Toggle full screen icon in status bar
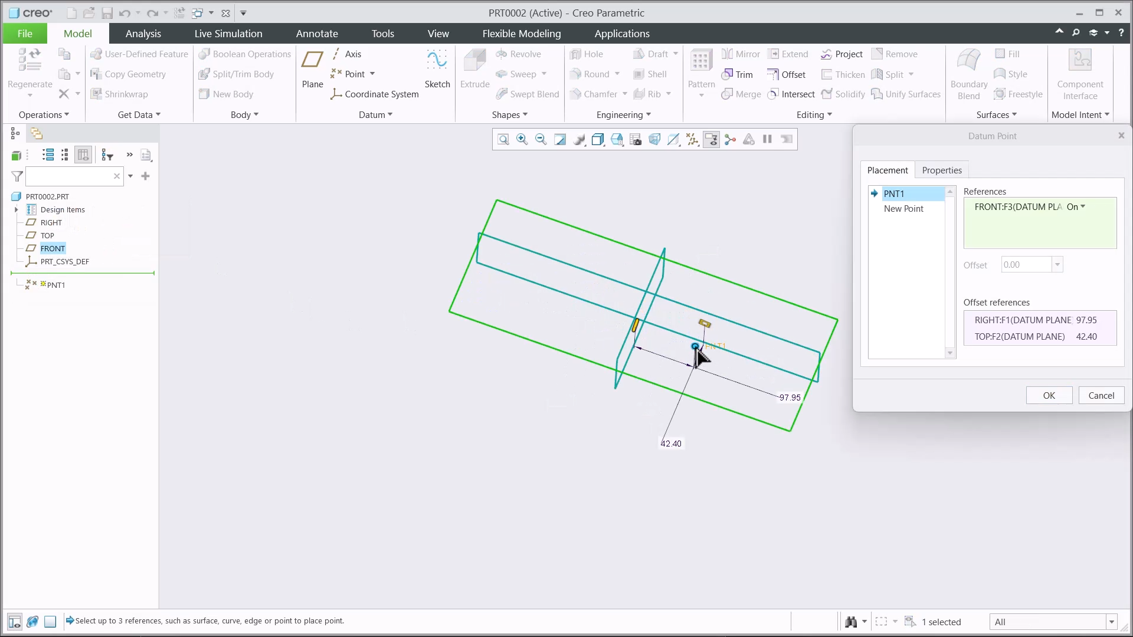 coord(50,622)
